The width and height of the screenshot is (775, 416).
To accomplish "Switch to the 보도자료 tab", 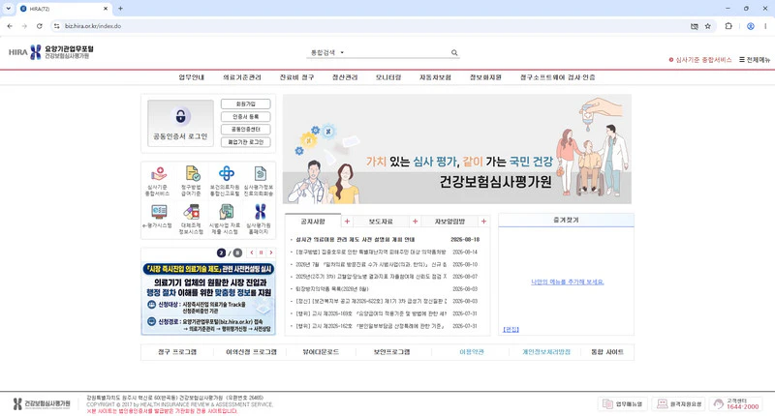I will [381, 222].
